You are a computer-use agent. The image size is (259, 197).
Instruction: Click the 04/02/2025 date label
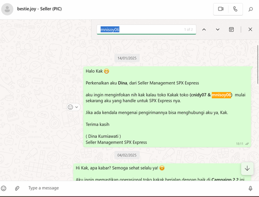[x=127, y=155]
